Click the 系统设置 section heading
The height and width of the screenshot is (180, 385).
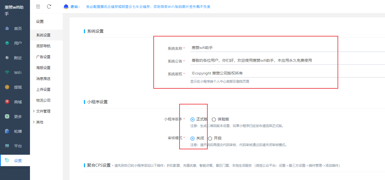pyautogui.click(x=95, y=31)
